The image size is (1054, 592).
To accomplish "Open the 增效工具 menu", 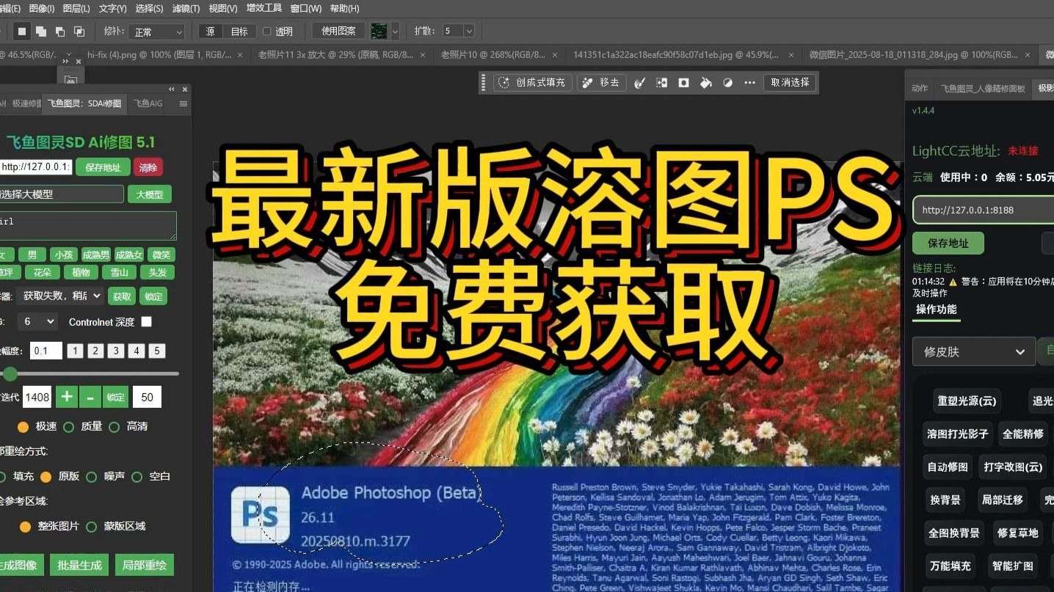I will [x=264, y=9].
